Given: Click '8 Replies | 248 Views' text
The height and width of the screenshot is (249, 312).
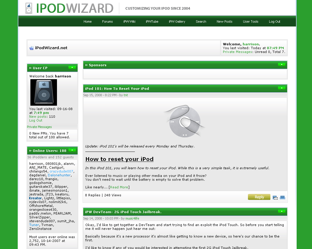Looking at the screenshot, I should click(103, 195).
